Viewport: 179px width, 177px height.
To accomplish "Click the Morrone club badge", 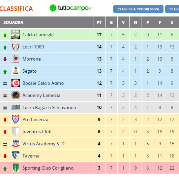I will (16, 59).
